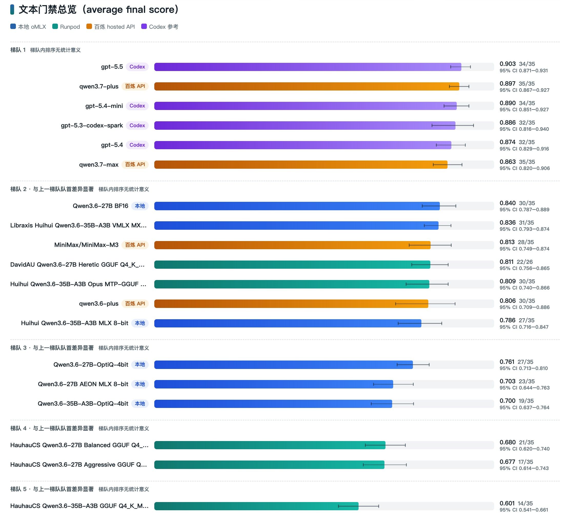Click the Qwen3.6-35B-A3B-OptiQ-4bit model name
This screenshot has width=569, height=520.
tap(83, 403)
